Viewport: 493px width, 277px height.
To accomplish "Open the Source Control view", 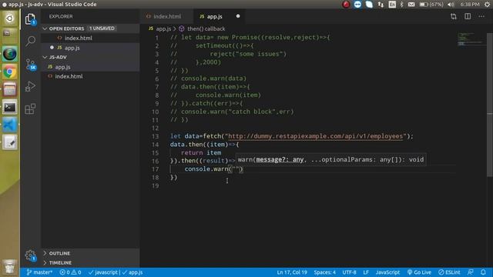I will point(31,65).
